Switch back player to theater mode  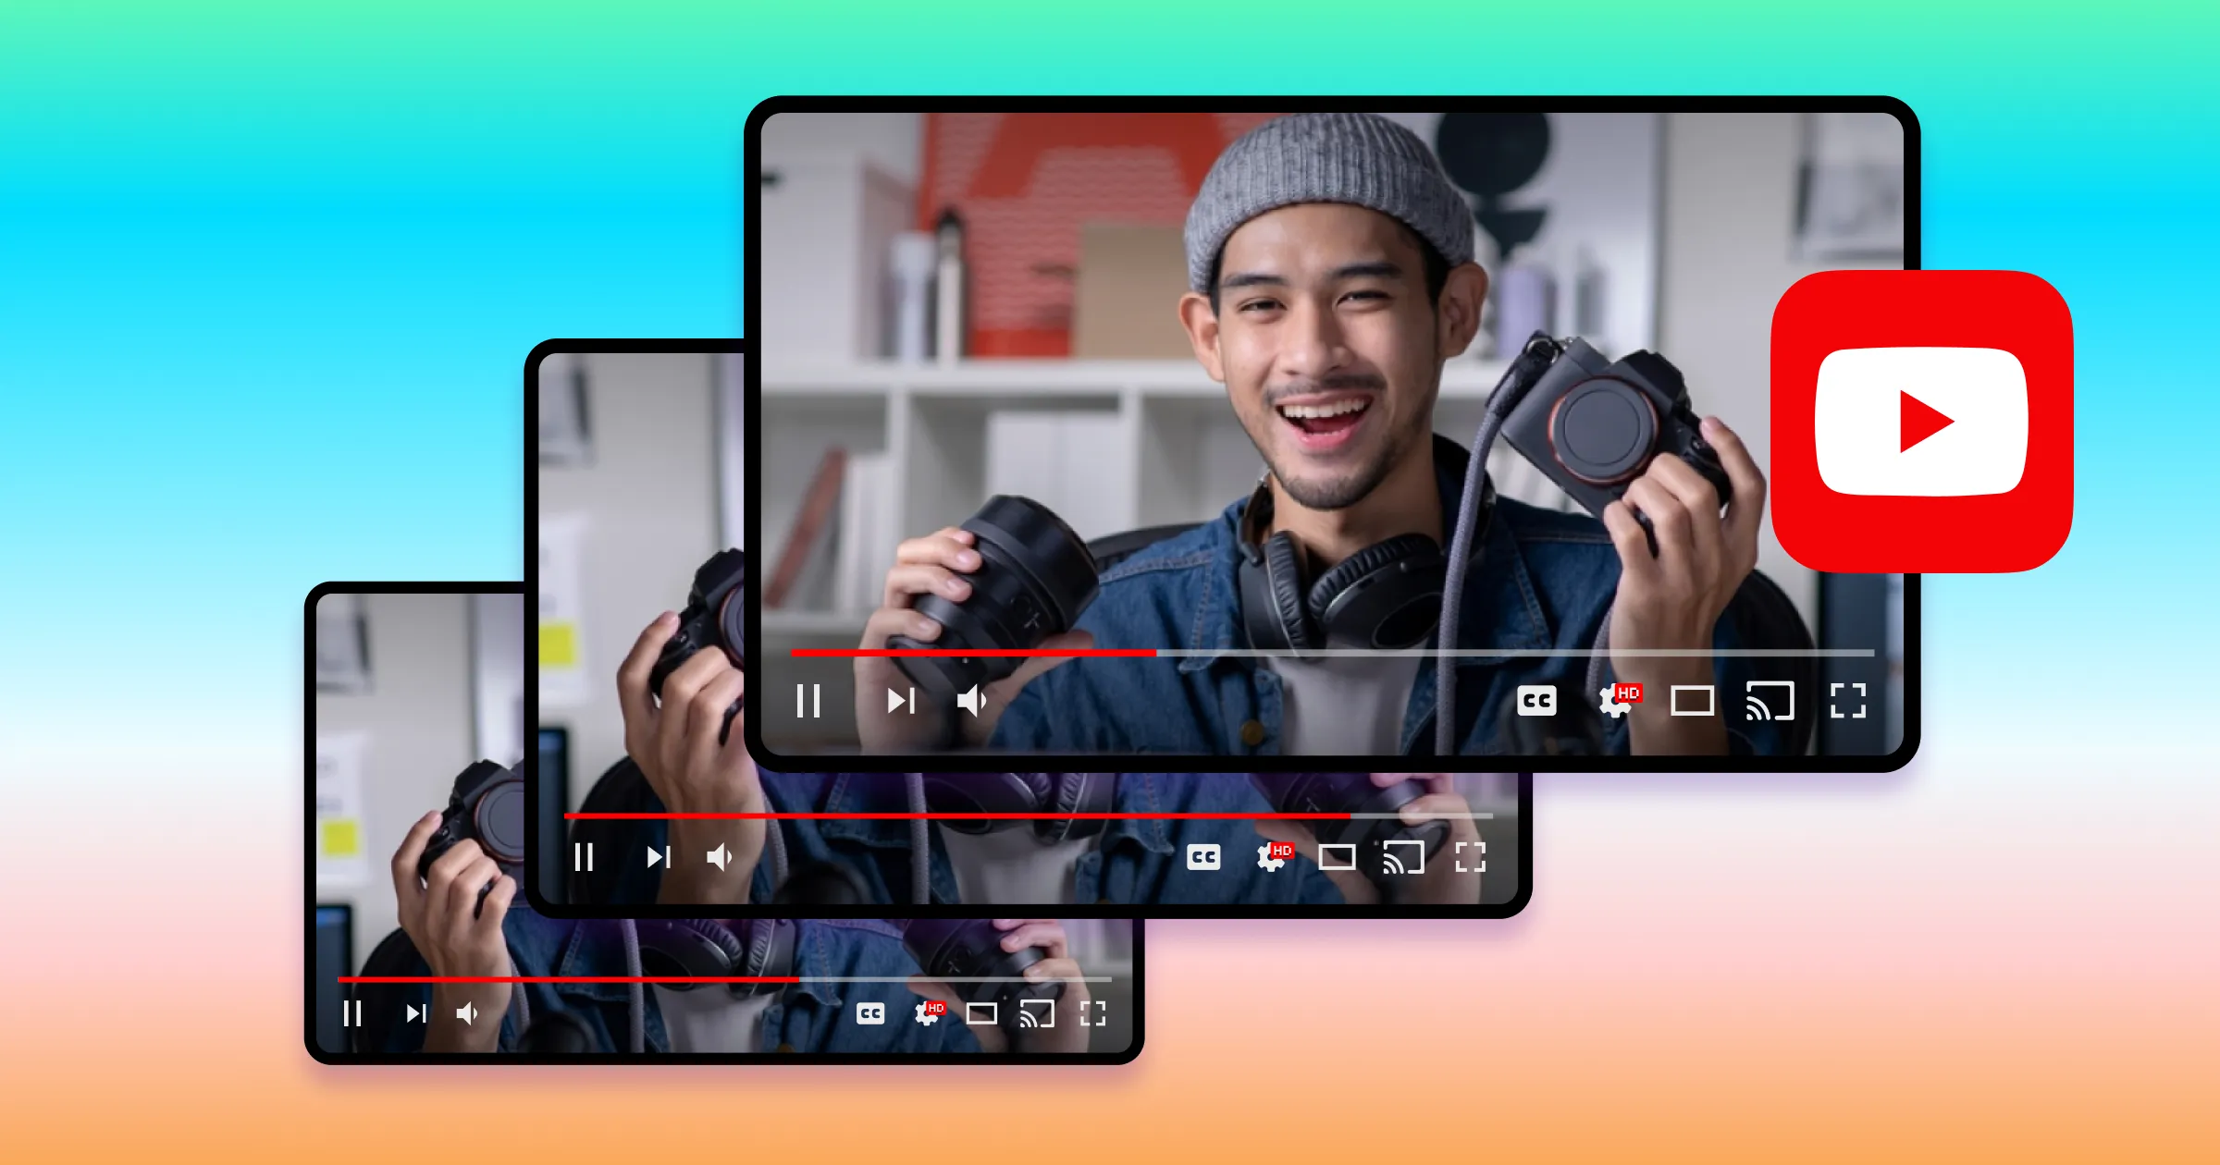pyautogui.click(x=981, y=1013)
